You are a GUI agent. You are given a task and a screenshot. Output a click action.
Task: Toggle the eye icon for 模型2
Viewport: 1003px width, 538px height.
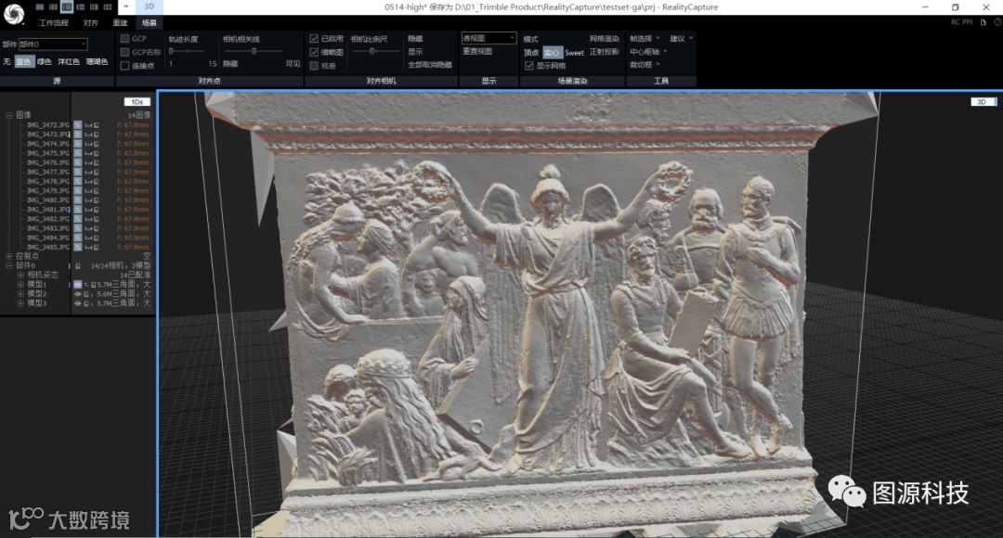[x=77, y=294]
